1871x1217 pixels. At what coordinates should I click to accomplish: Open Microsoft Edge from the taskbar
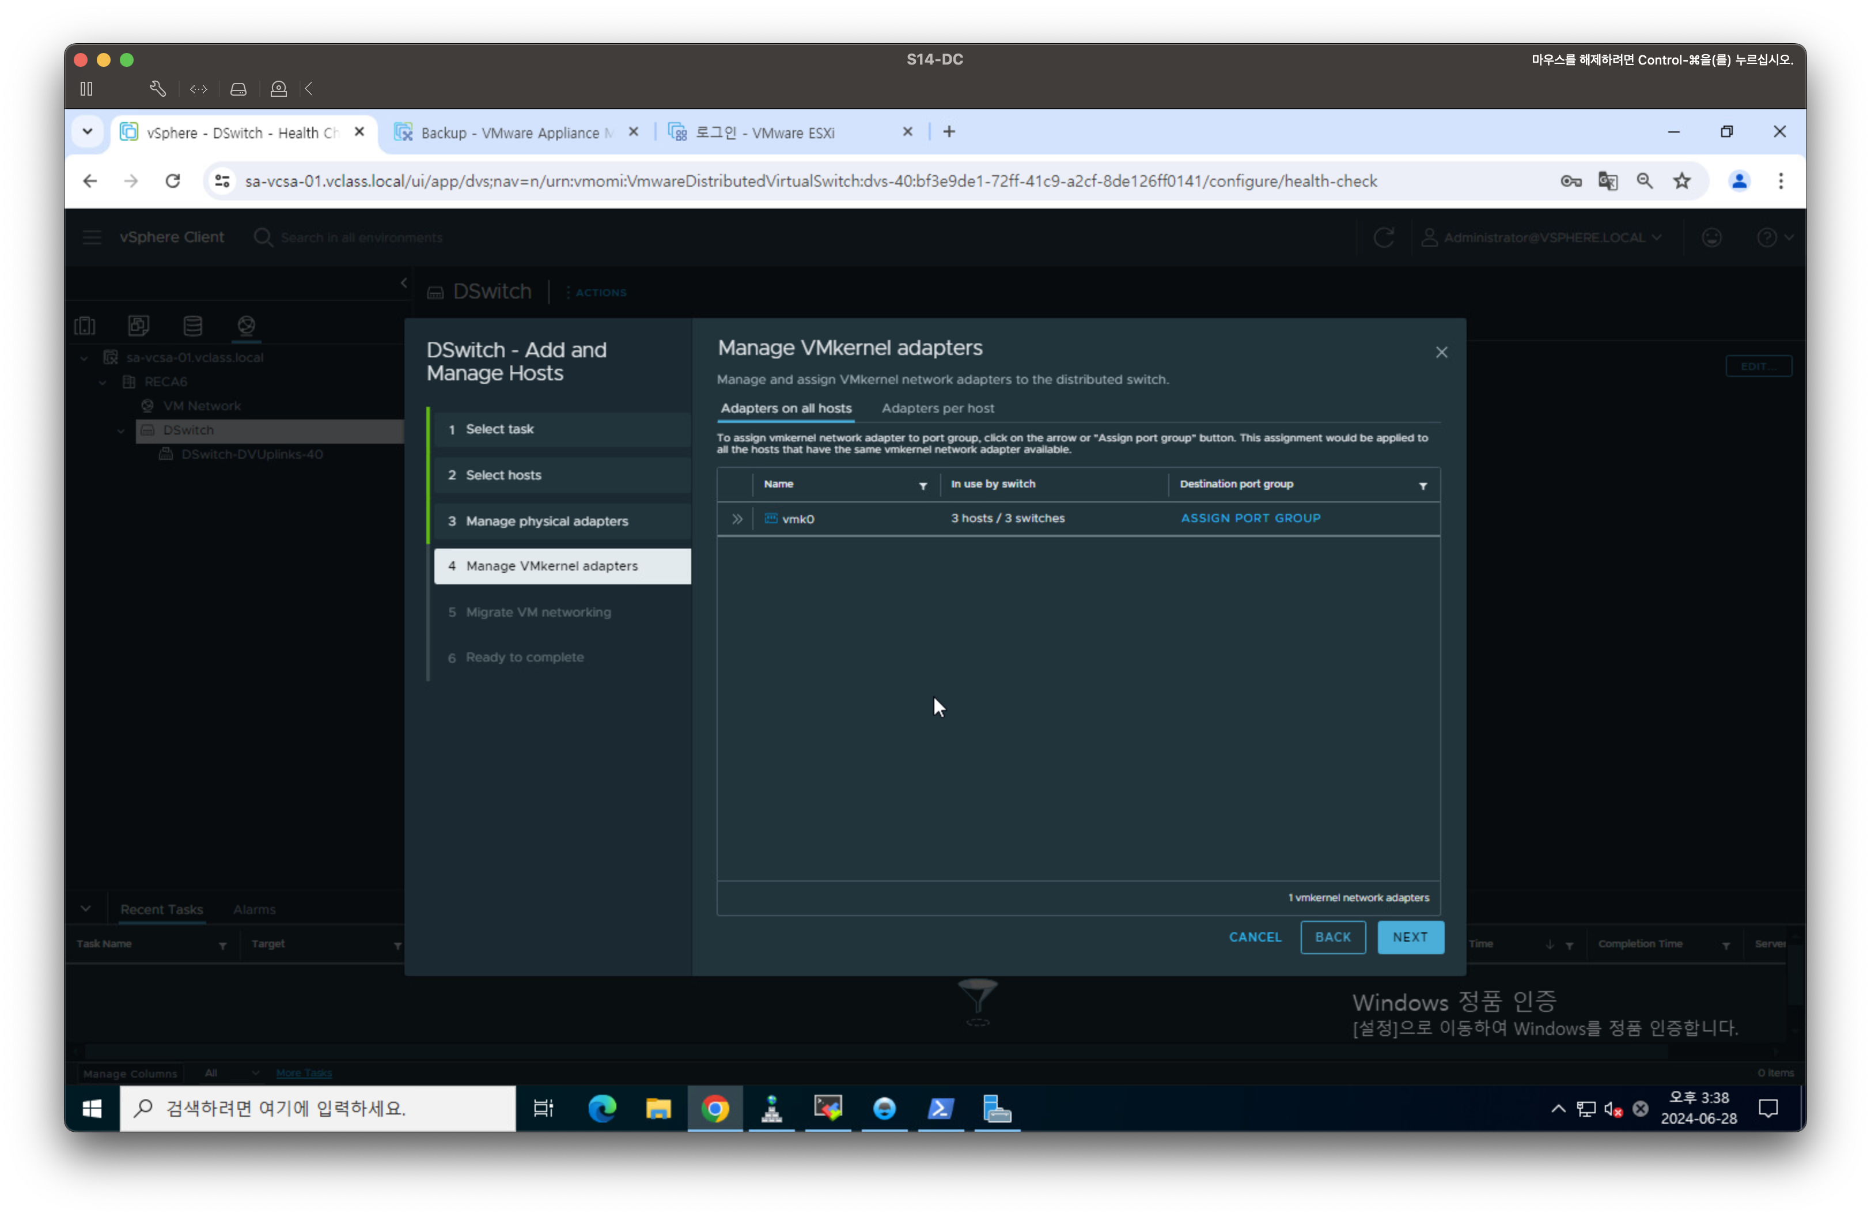click(x=602, y=1109)
